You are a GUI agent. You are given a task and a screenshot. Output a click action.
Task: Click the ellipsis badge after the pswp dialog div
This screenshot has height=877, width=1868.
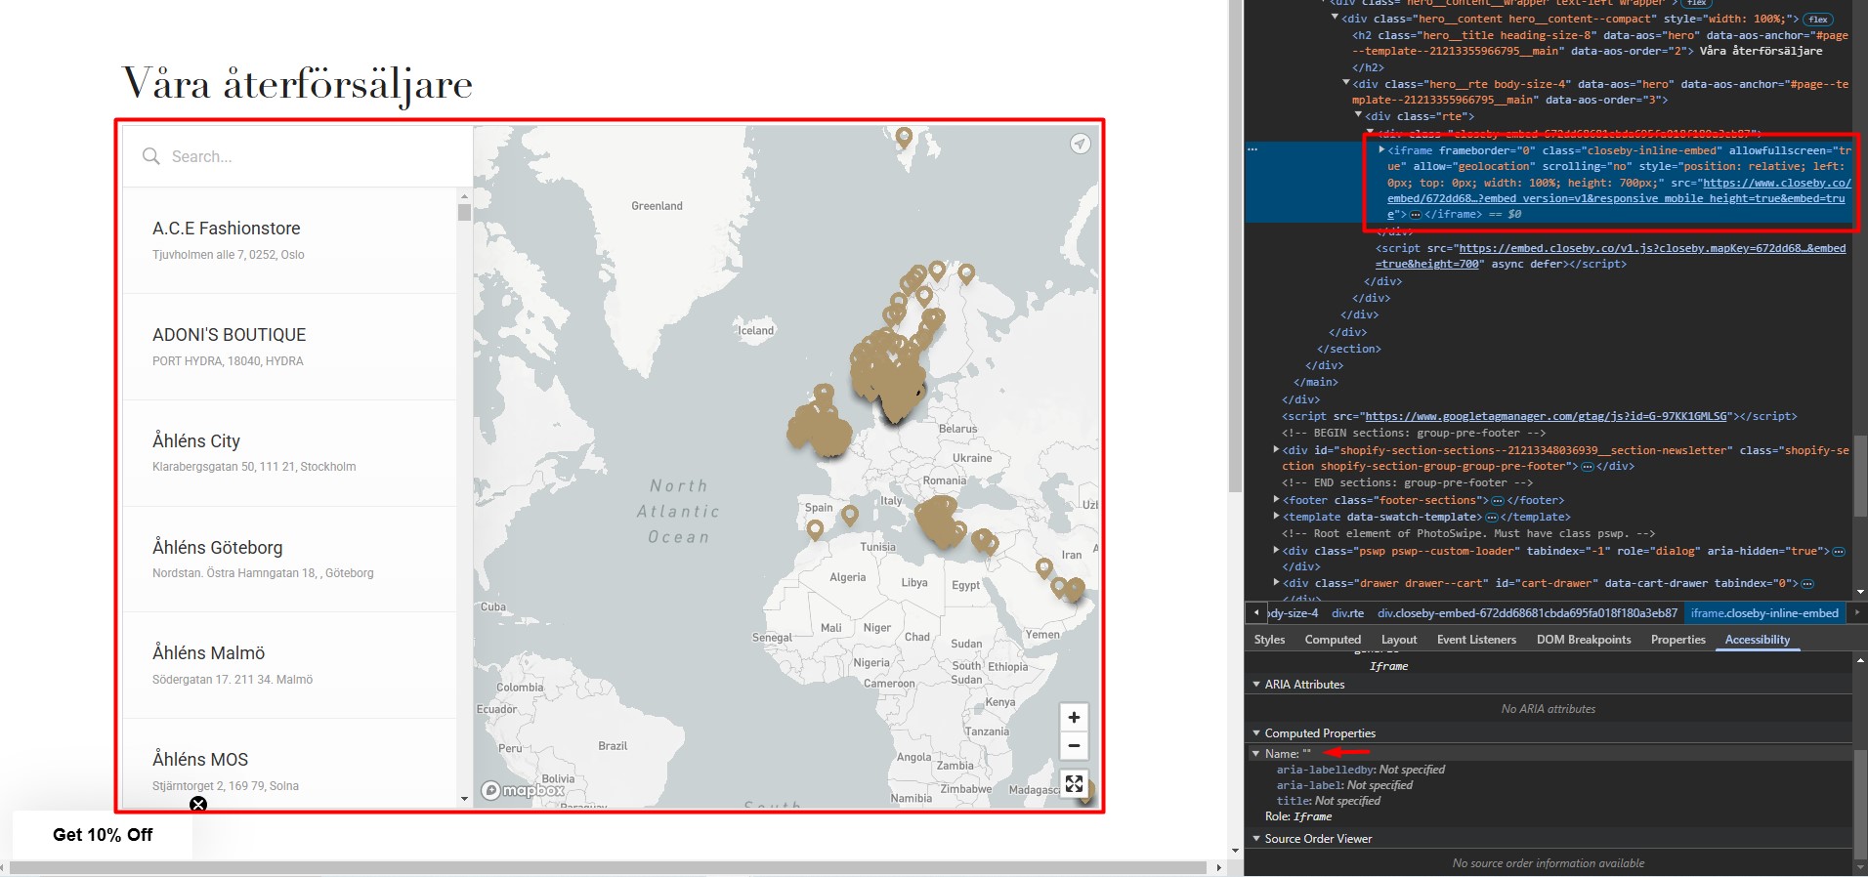1839,551
